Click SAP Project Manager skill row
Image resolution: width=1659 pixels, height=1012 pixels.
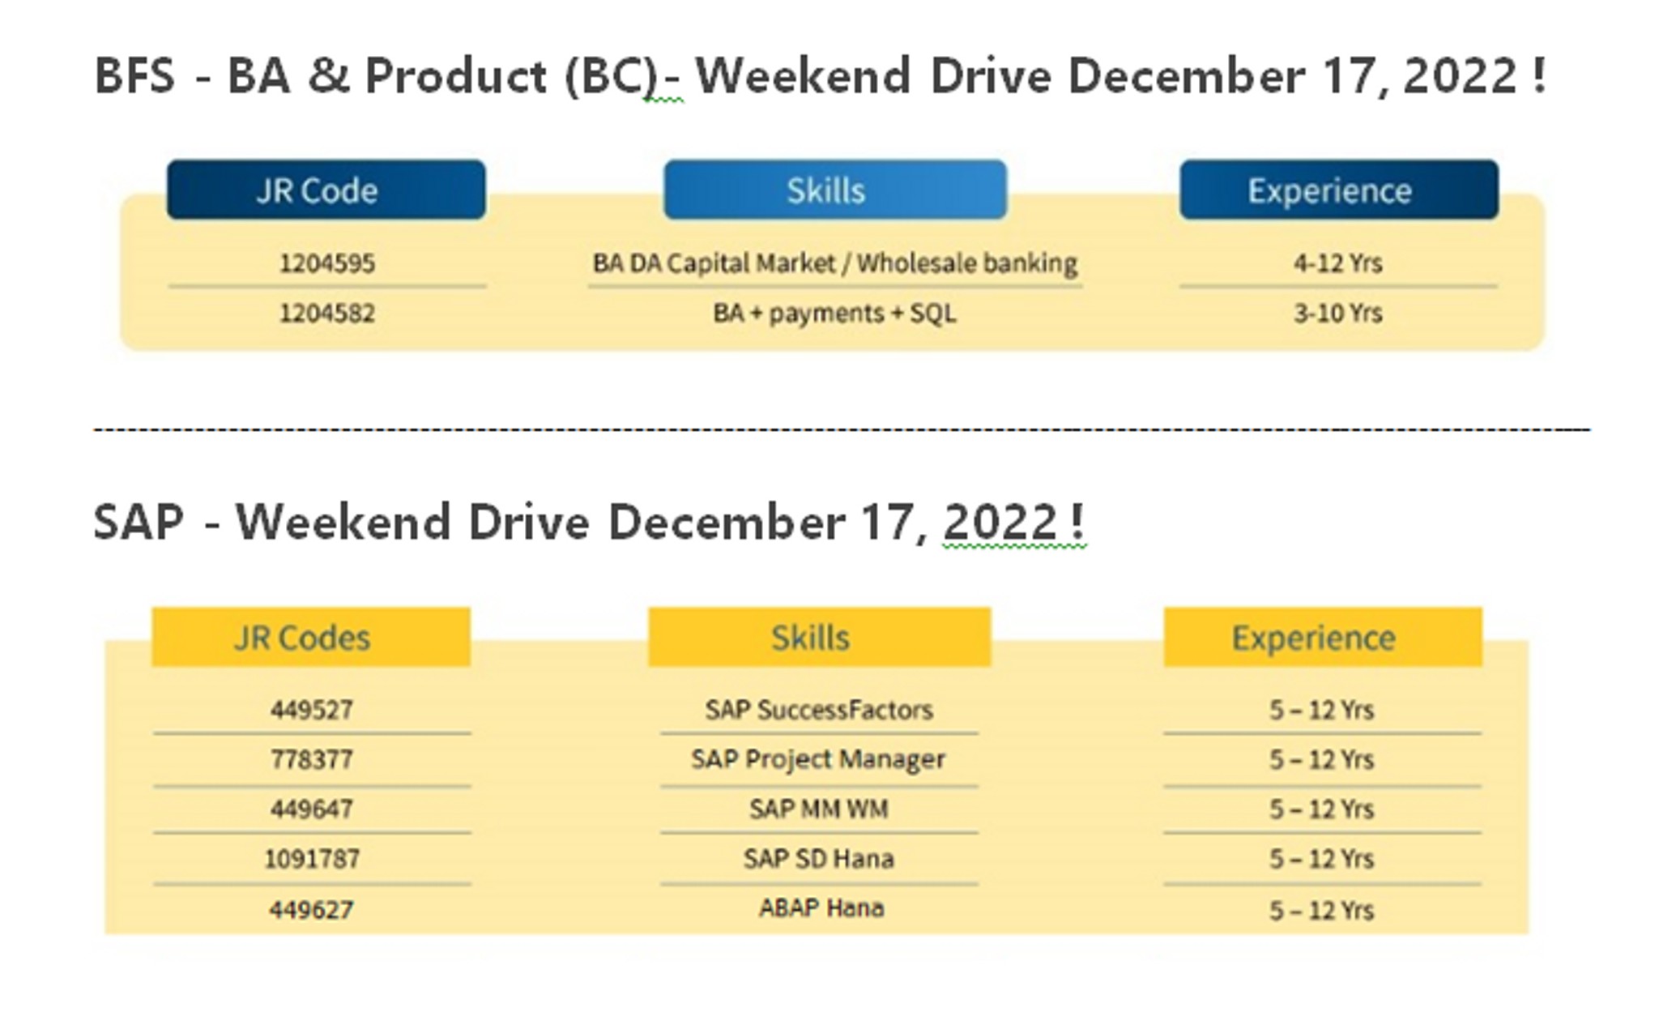(818, 760)
